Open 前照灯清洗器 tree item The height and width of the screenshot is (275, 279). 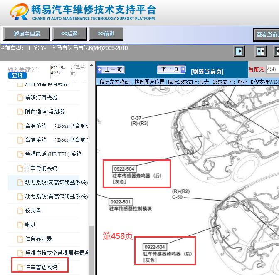tap(41, 97)
